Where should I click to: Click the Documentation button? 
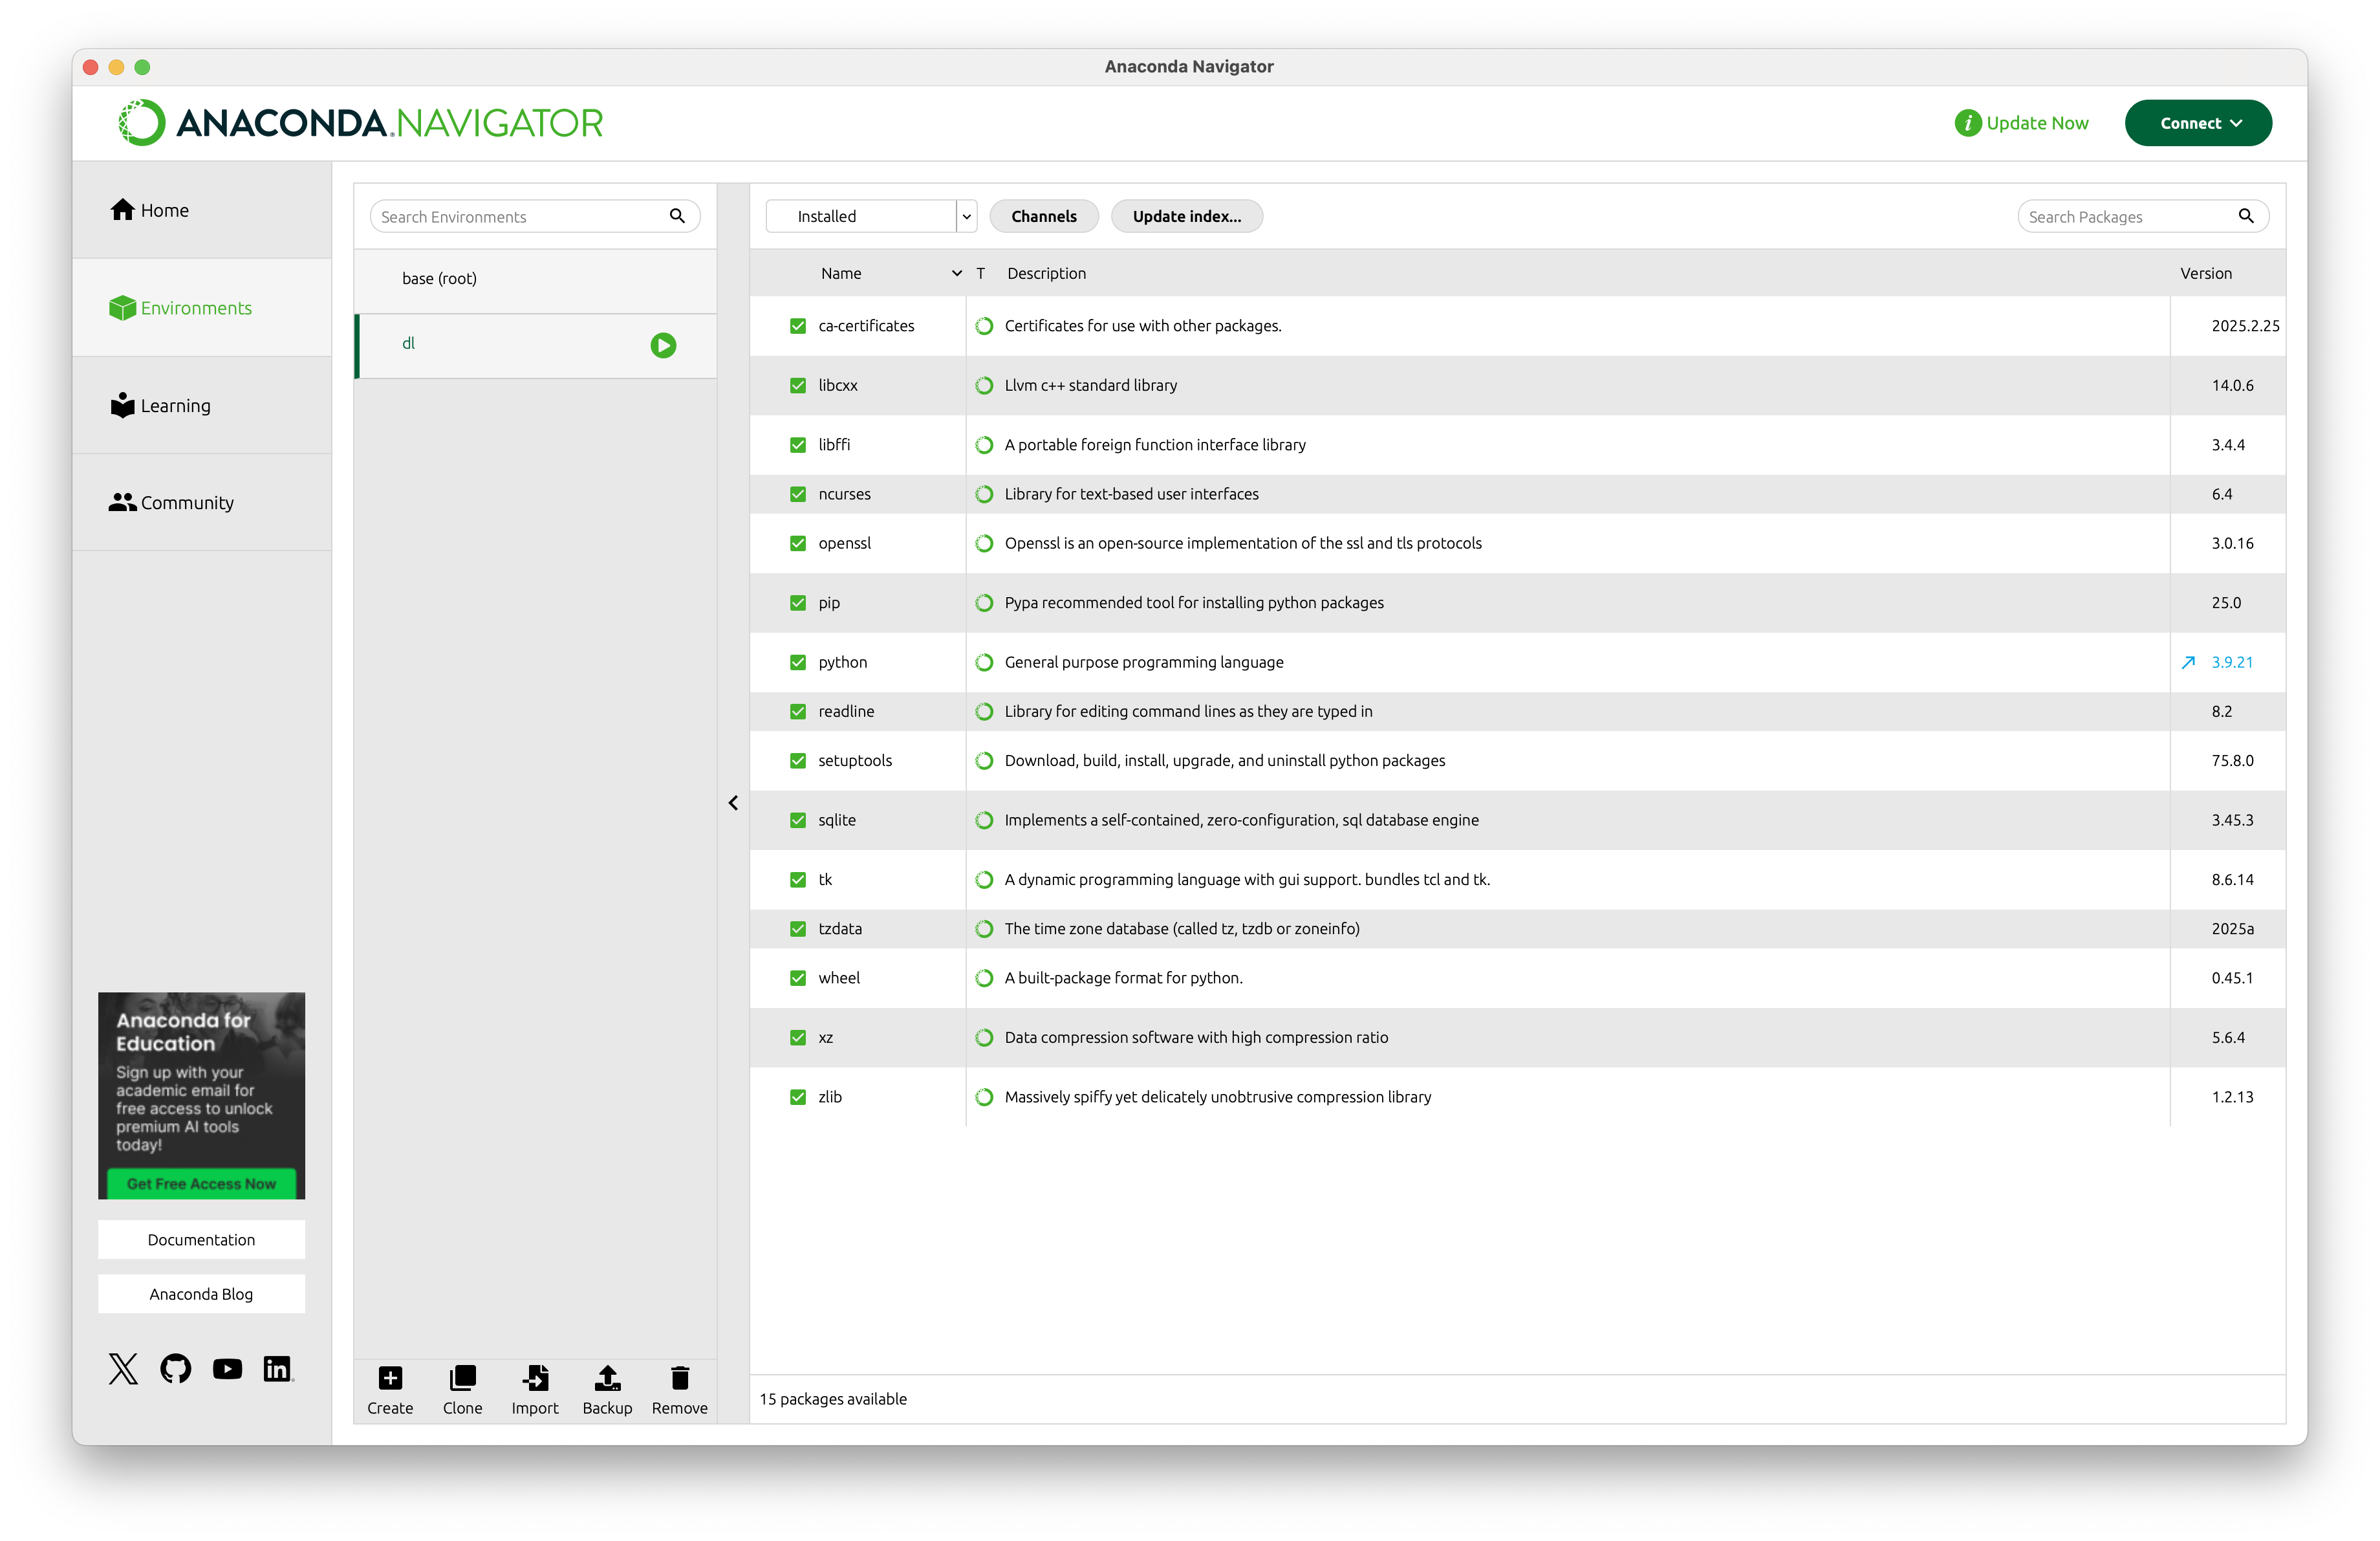tap(201, 1239)
